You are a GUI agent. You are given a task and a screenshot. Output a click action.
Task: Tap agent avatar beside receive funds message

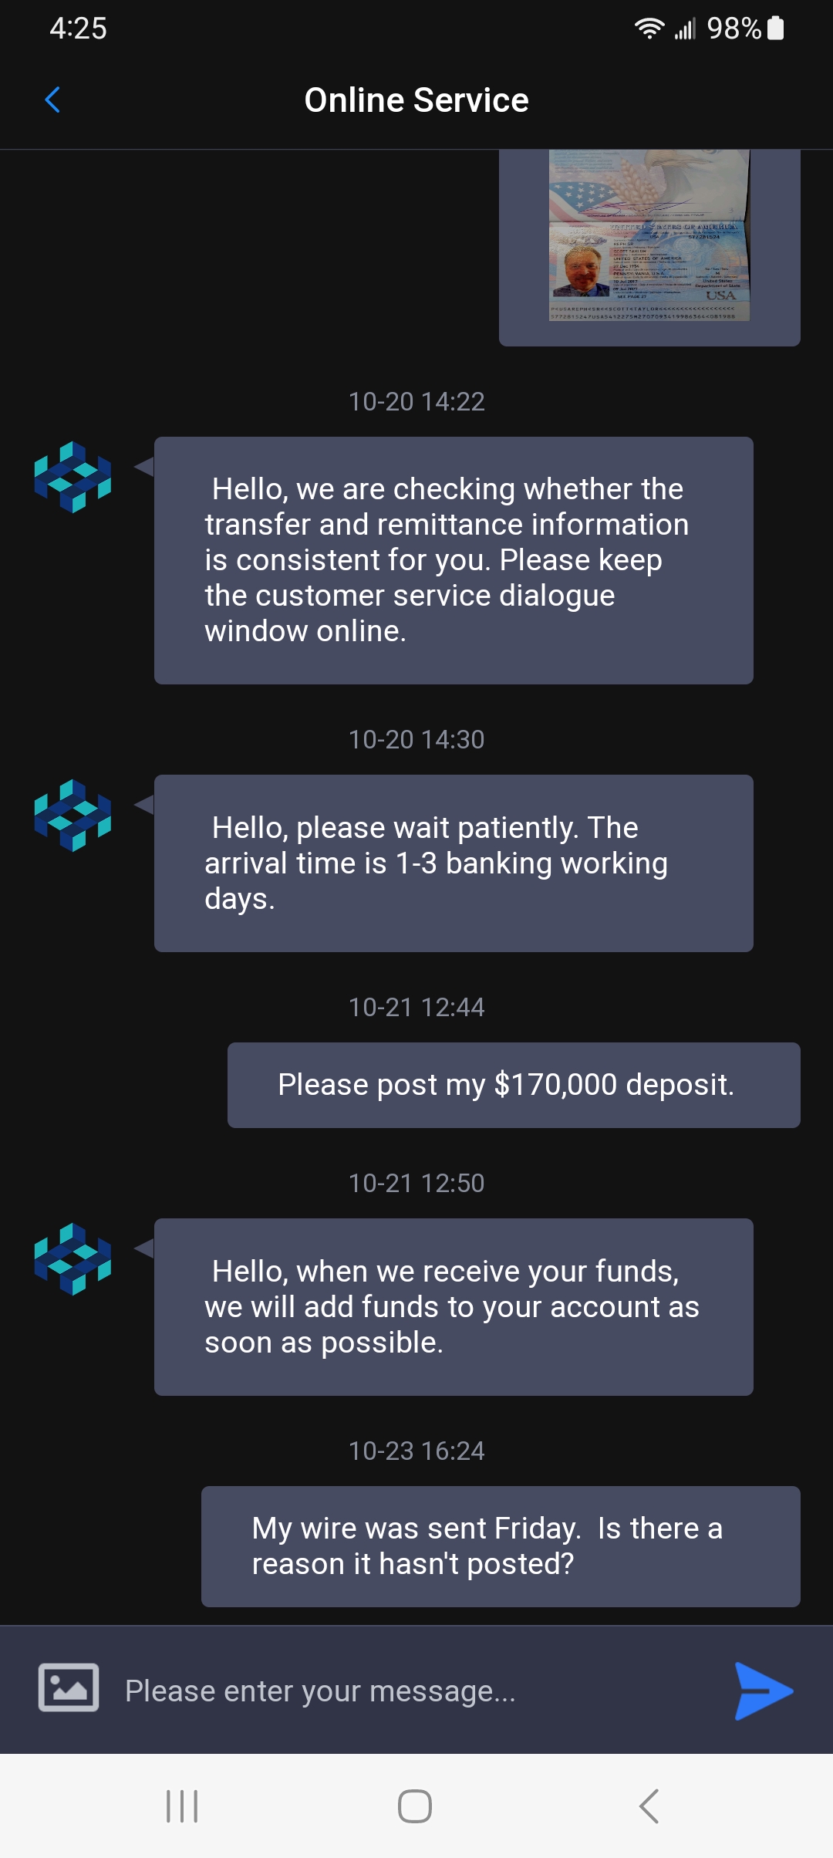coord(73,1259)
